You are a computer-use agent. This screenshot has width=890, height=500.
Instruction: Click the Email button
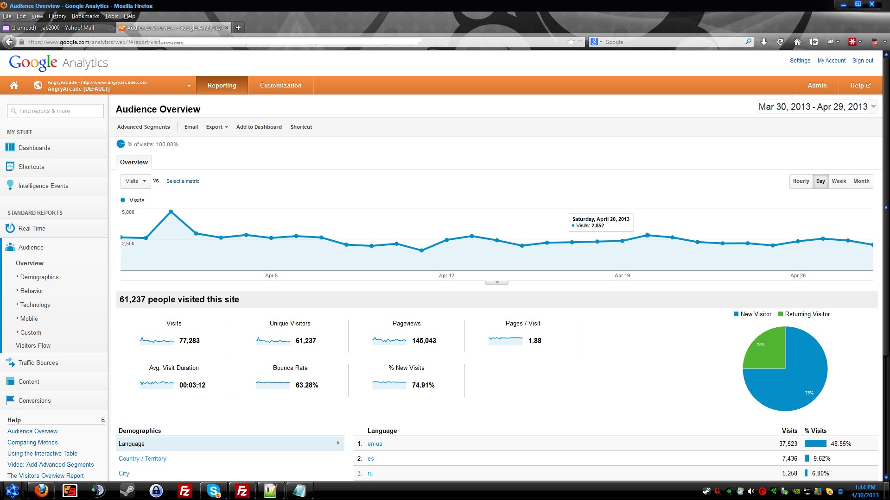191,127
